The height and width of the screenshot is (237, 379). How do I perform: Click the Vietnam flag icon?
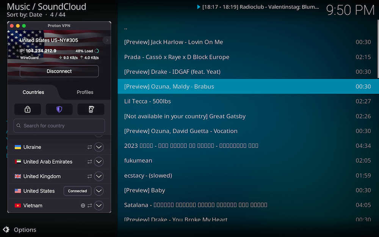click(18, 206)
